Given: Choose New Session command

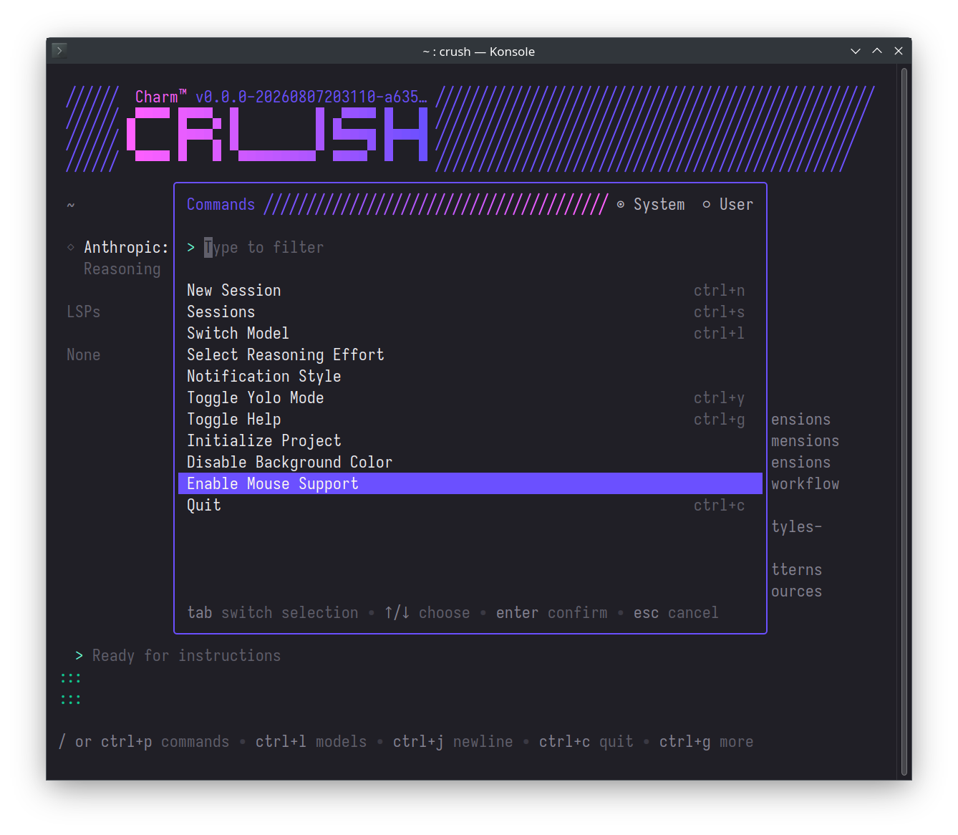Looking at the screenshot, I should pyautogui.click(x=470, y=291).
